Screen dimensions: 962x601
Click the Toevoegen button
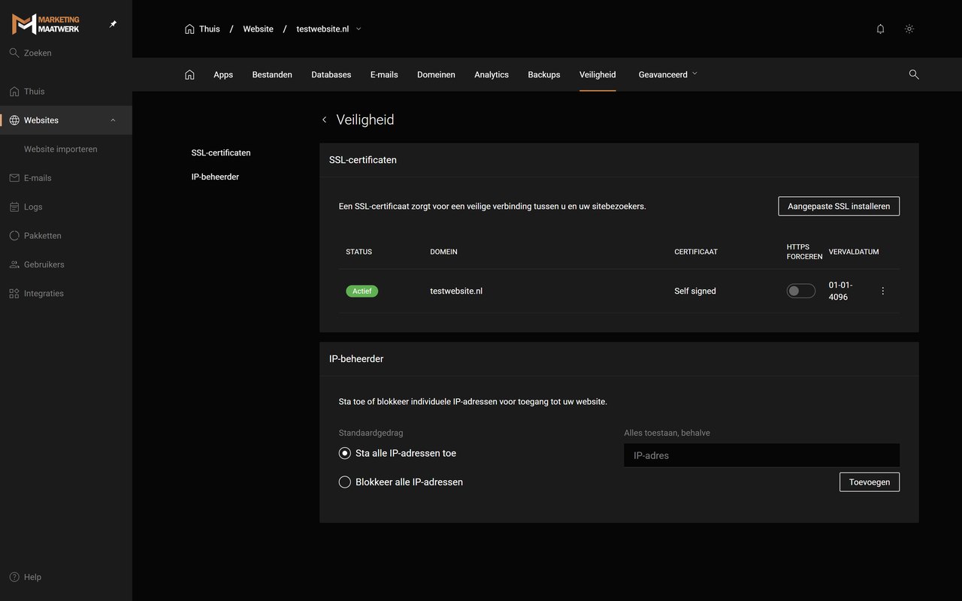pos(870,482)
